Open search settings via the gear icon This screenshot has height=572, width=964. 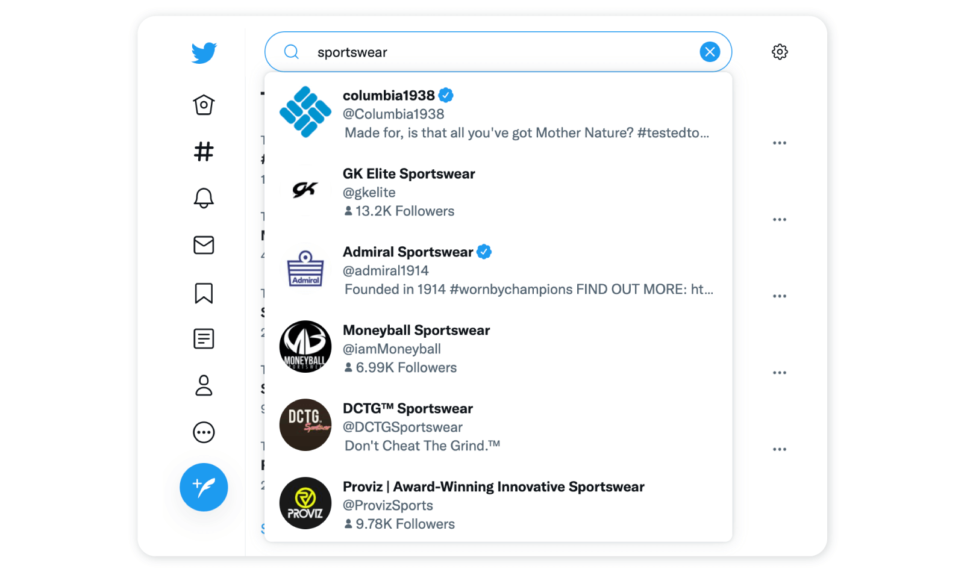780,52
